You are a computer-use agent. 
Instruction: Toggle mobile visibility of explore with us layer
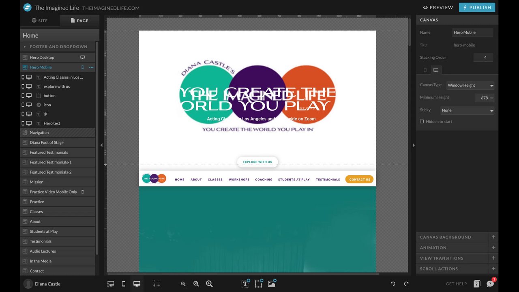click(23, 86)
